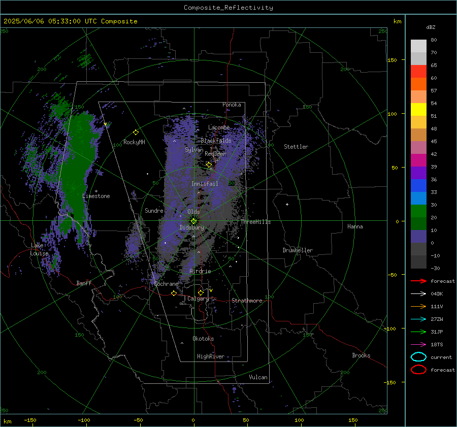Viewport: 457px width, 427px height.
Task: Select the royal blue dBZ swatch below 36
Action: click(418, 185)
